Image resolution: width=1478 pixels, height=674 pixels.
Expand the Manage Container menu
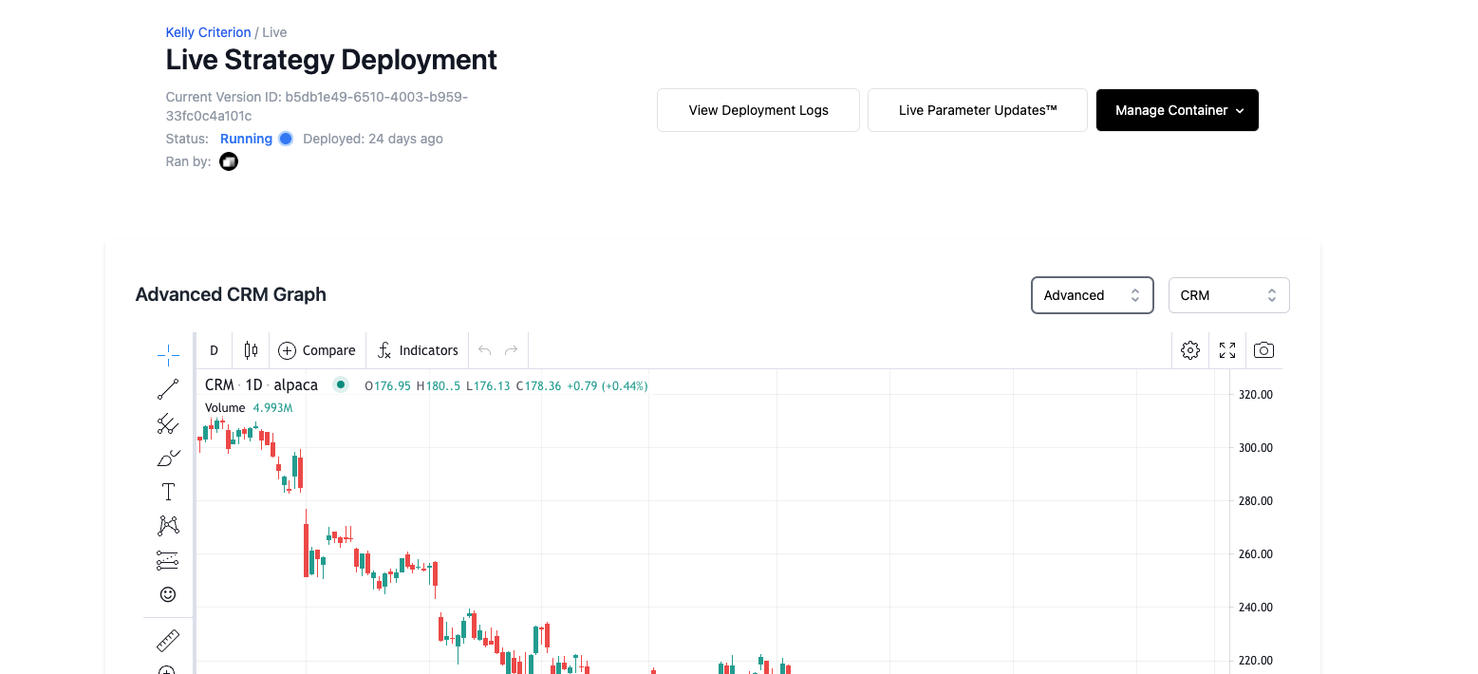(x=1177, y=110)
